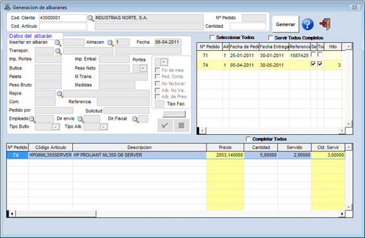Toggle the Ped. Comp. checkbox

pyautogui.click(x=157, y=77)
